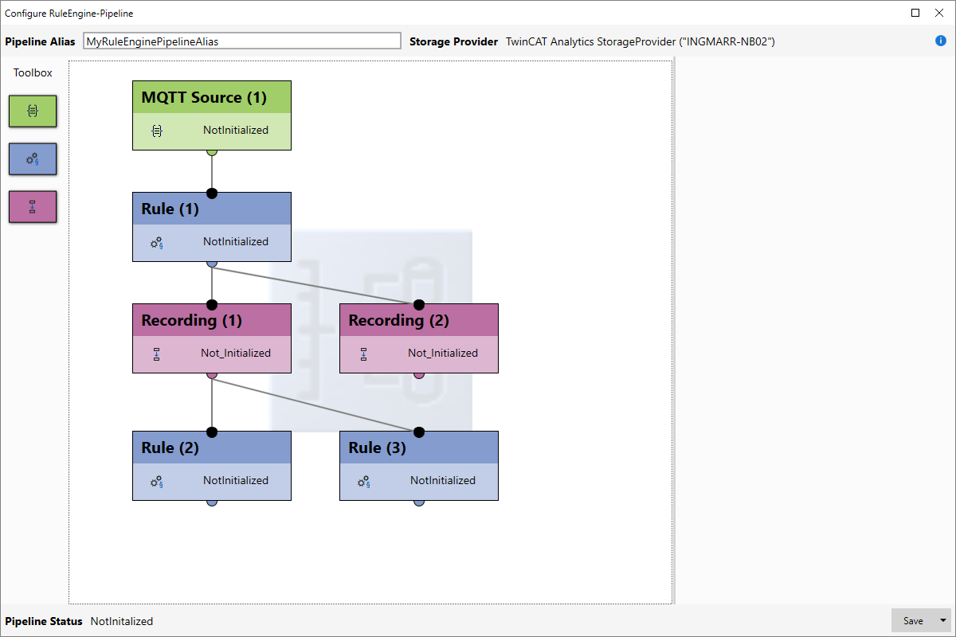Viewport: 956px width, 637px height.
Task: Click the recording icon in Recording (1)
Action: click(x=157, y=354)
